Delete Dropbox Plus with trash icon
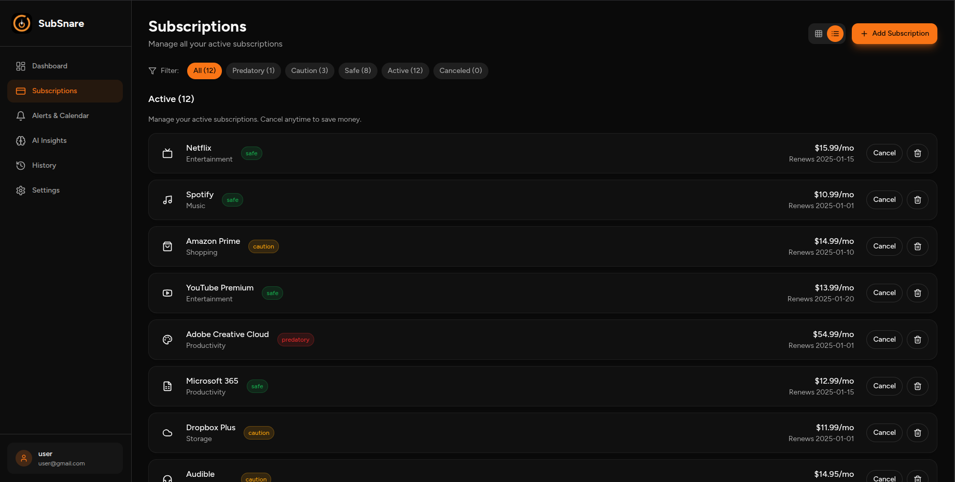Image resolution: width=955 pixels, height=482 pixels. pyautogui.click(x=918, y=433)
